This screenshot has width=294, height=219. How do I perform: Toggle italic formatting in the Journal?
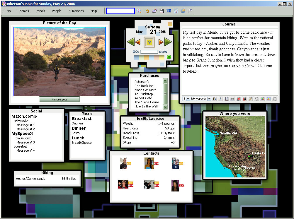(x=220, y=99)
